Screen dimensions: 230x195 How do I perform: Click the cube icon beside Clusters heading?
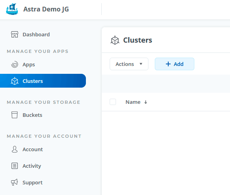pyautogui.click(x=115, y=40)
